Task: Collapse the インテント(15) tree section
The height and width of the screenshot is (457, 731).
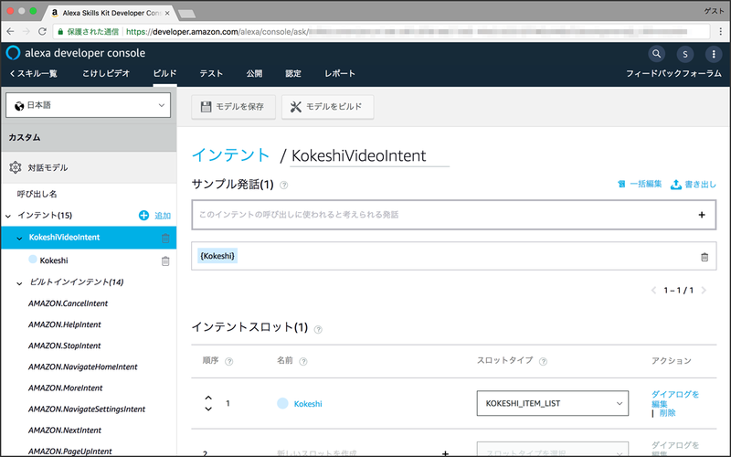Action: pos(8,216)
